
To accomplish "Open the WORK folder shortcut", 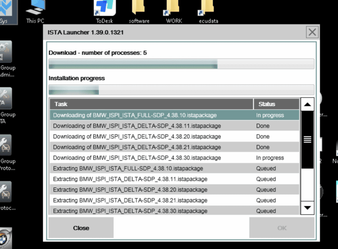I will 174,11.
